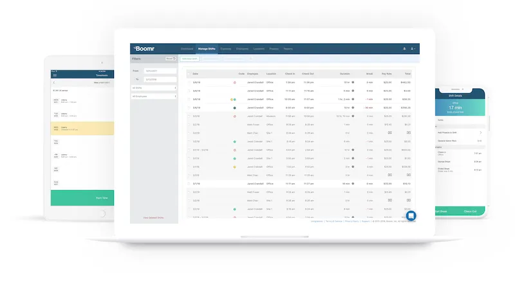Click the Add New Shift button
This screenshot has width=515, height=286.
(189, 58)
